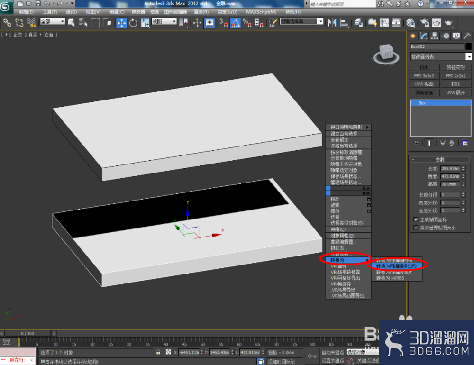The width and height of the screenshot is (474, 365).
Task: Click the FFD 3x3x3 modifier button
Action: [424, 75]
